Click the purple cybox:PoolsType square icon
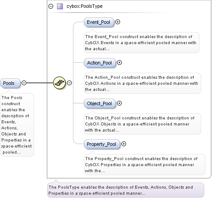The height and width of the screenshot is (199, 212). point(60,6)
